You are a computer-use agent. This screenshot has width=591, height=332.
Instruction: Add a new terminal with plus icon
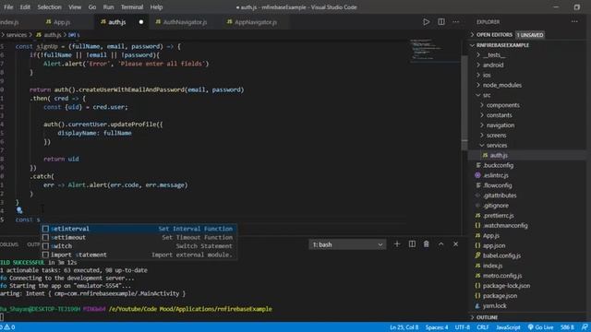coord(396,244)
